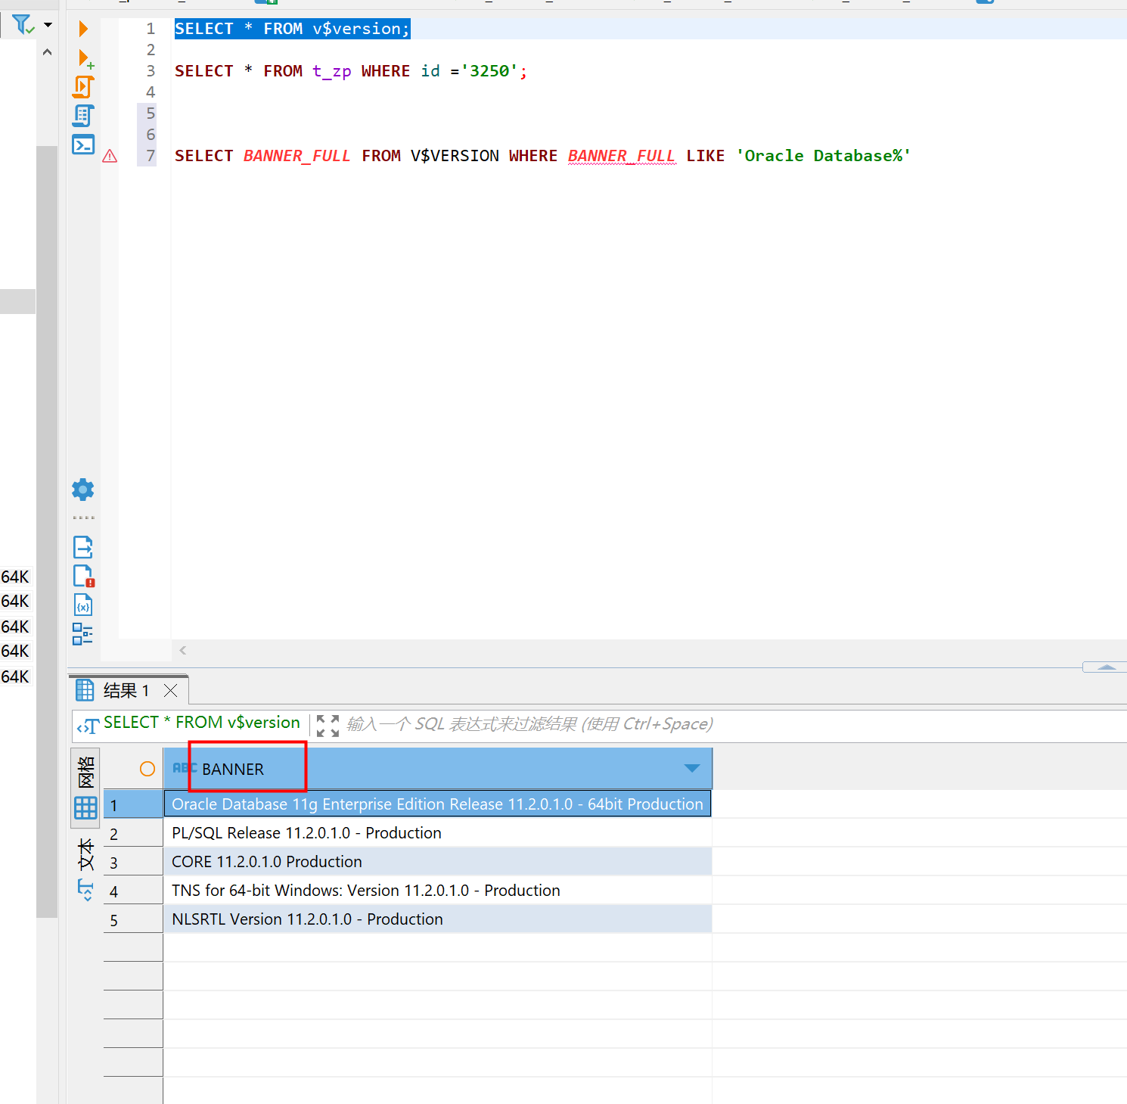Select the TNS for 64-bit Windows cell
The height and width of the screenshot is (1104, 1127).
[437, 891]
